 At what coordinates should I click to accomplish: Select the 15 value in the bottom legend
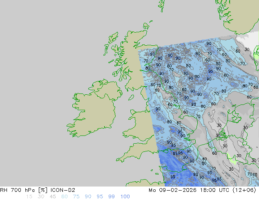[x=29, y=197]
